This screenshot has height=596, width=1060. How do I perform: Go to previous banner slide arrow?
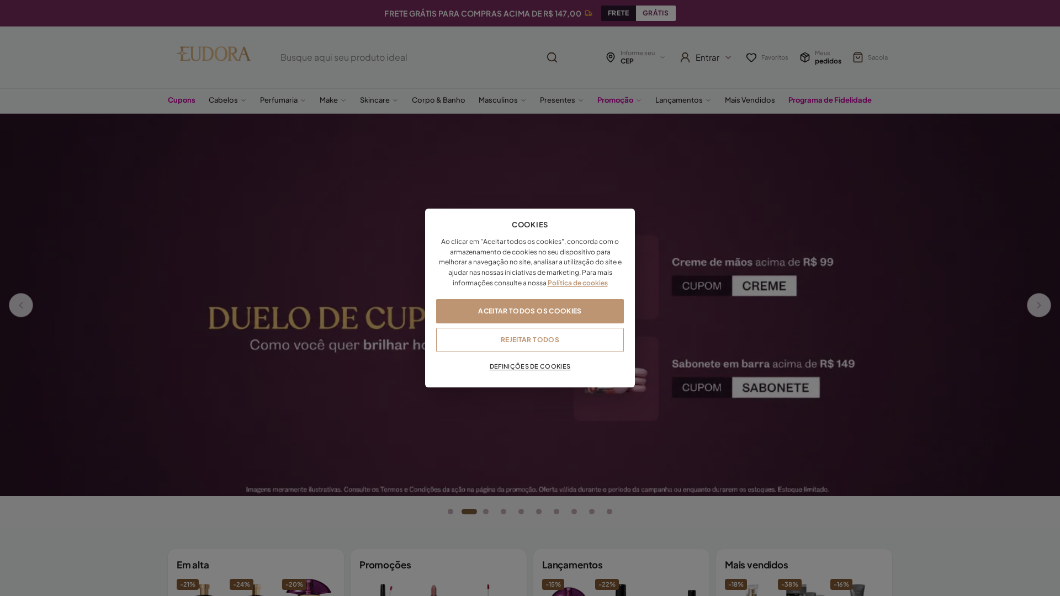pyautogui.click(x=21, y=305)
